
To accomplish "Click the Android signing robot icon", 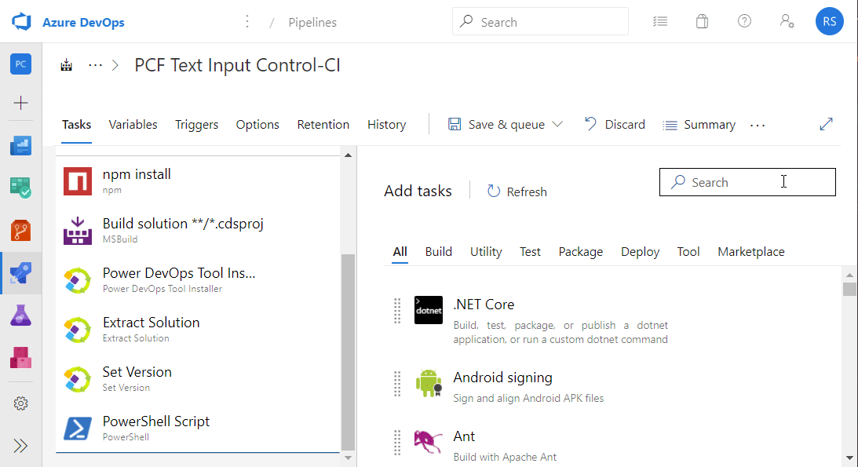I will [429, 383].
